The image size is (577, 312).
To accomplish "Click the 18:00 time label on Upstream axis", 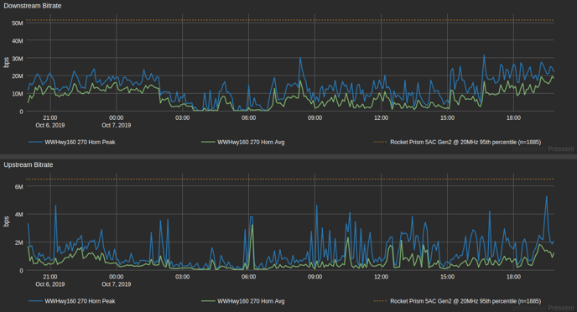I will (x=514, y=277).
